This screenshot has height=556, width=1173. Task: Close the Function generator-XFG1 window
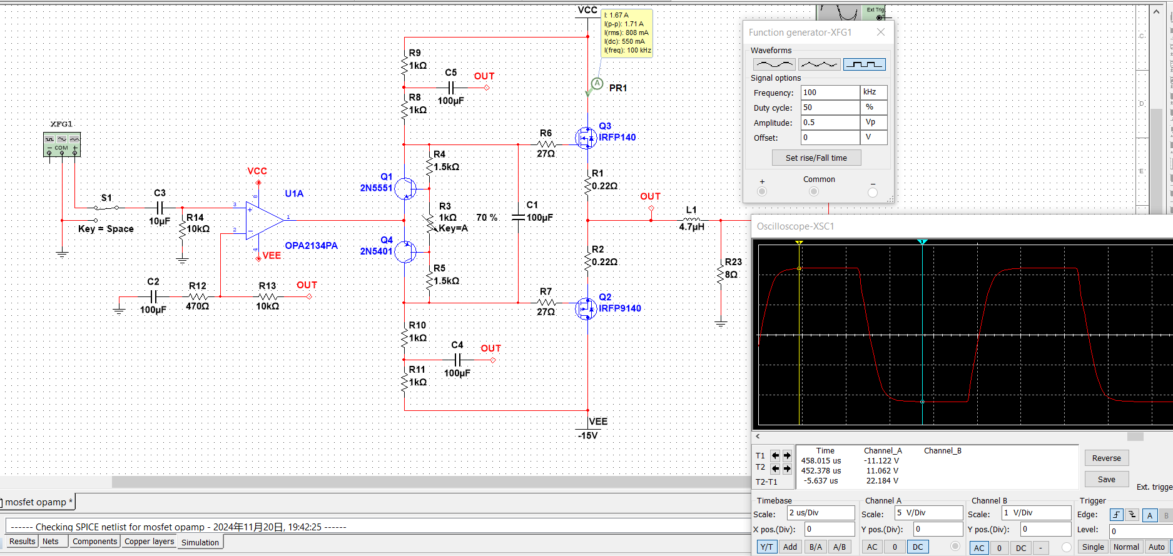pos(881,32)
